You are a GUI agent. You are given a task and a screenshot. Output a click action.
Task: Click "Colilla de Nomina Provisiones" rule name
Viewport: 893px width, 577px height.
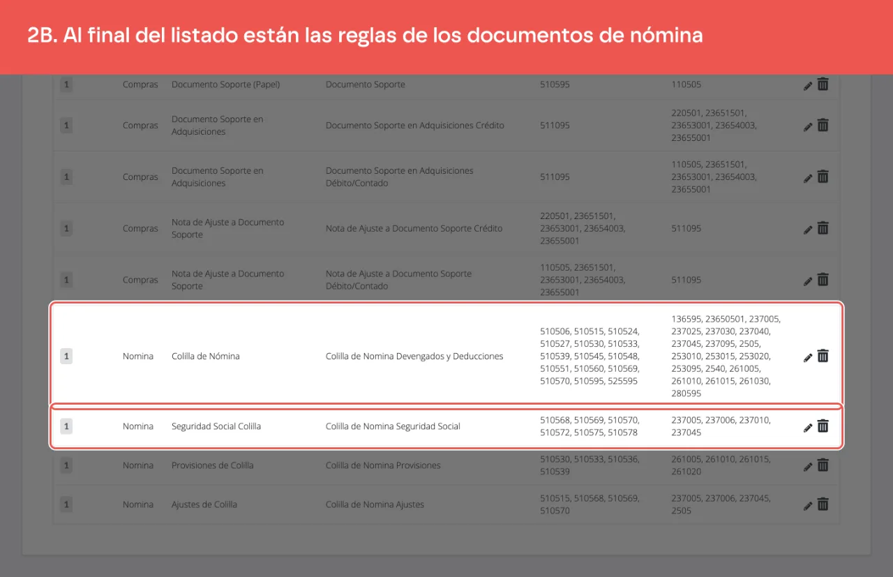[x=383, y=465]
